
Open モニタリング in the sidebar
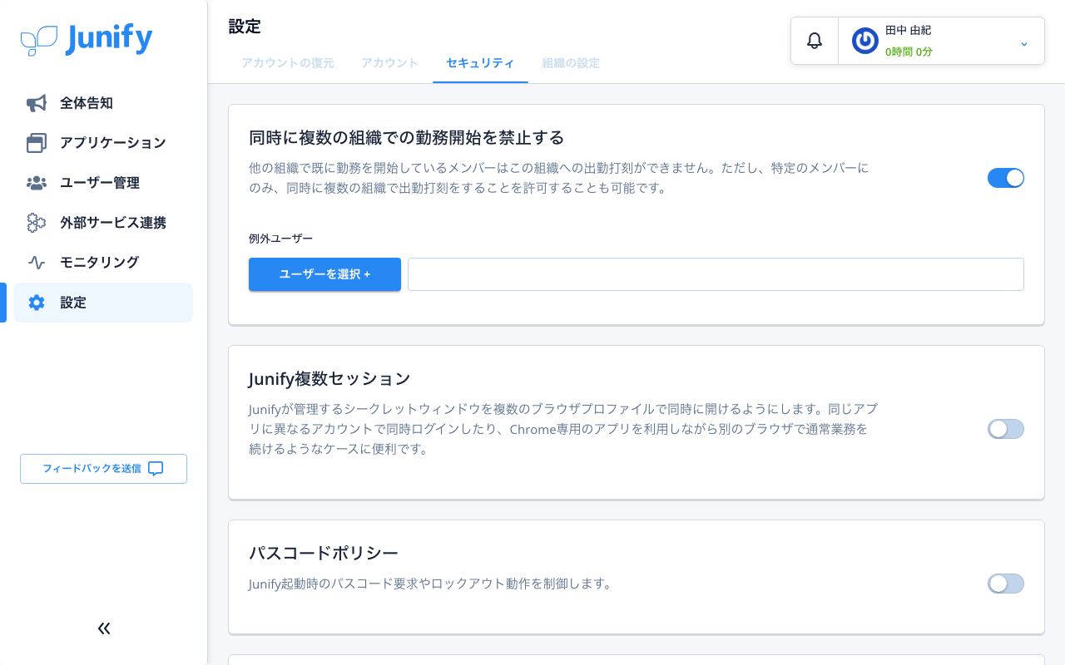coord(103,263)
